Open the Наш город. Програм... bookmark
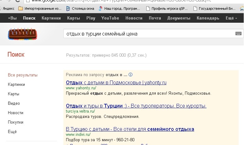The width and height of the screenshot is (244, 145). click(x=119, y=8)
